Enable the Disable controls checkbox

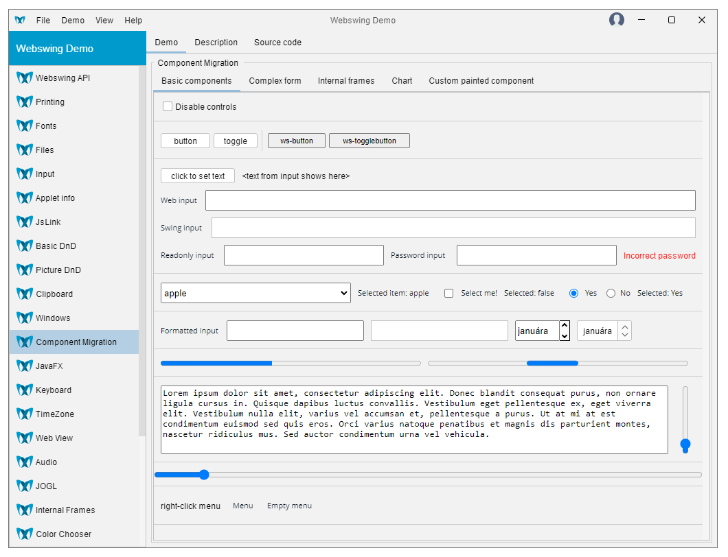(x=168, y=107)
